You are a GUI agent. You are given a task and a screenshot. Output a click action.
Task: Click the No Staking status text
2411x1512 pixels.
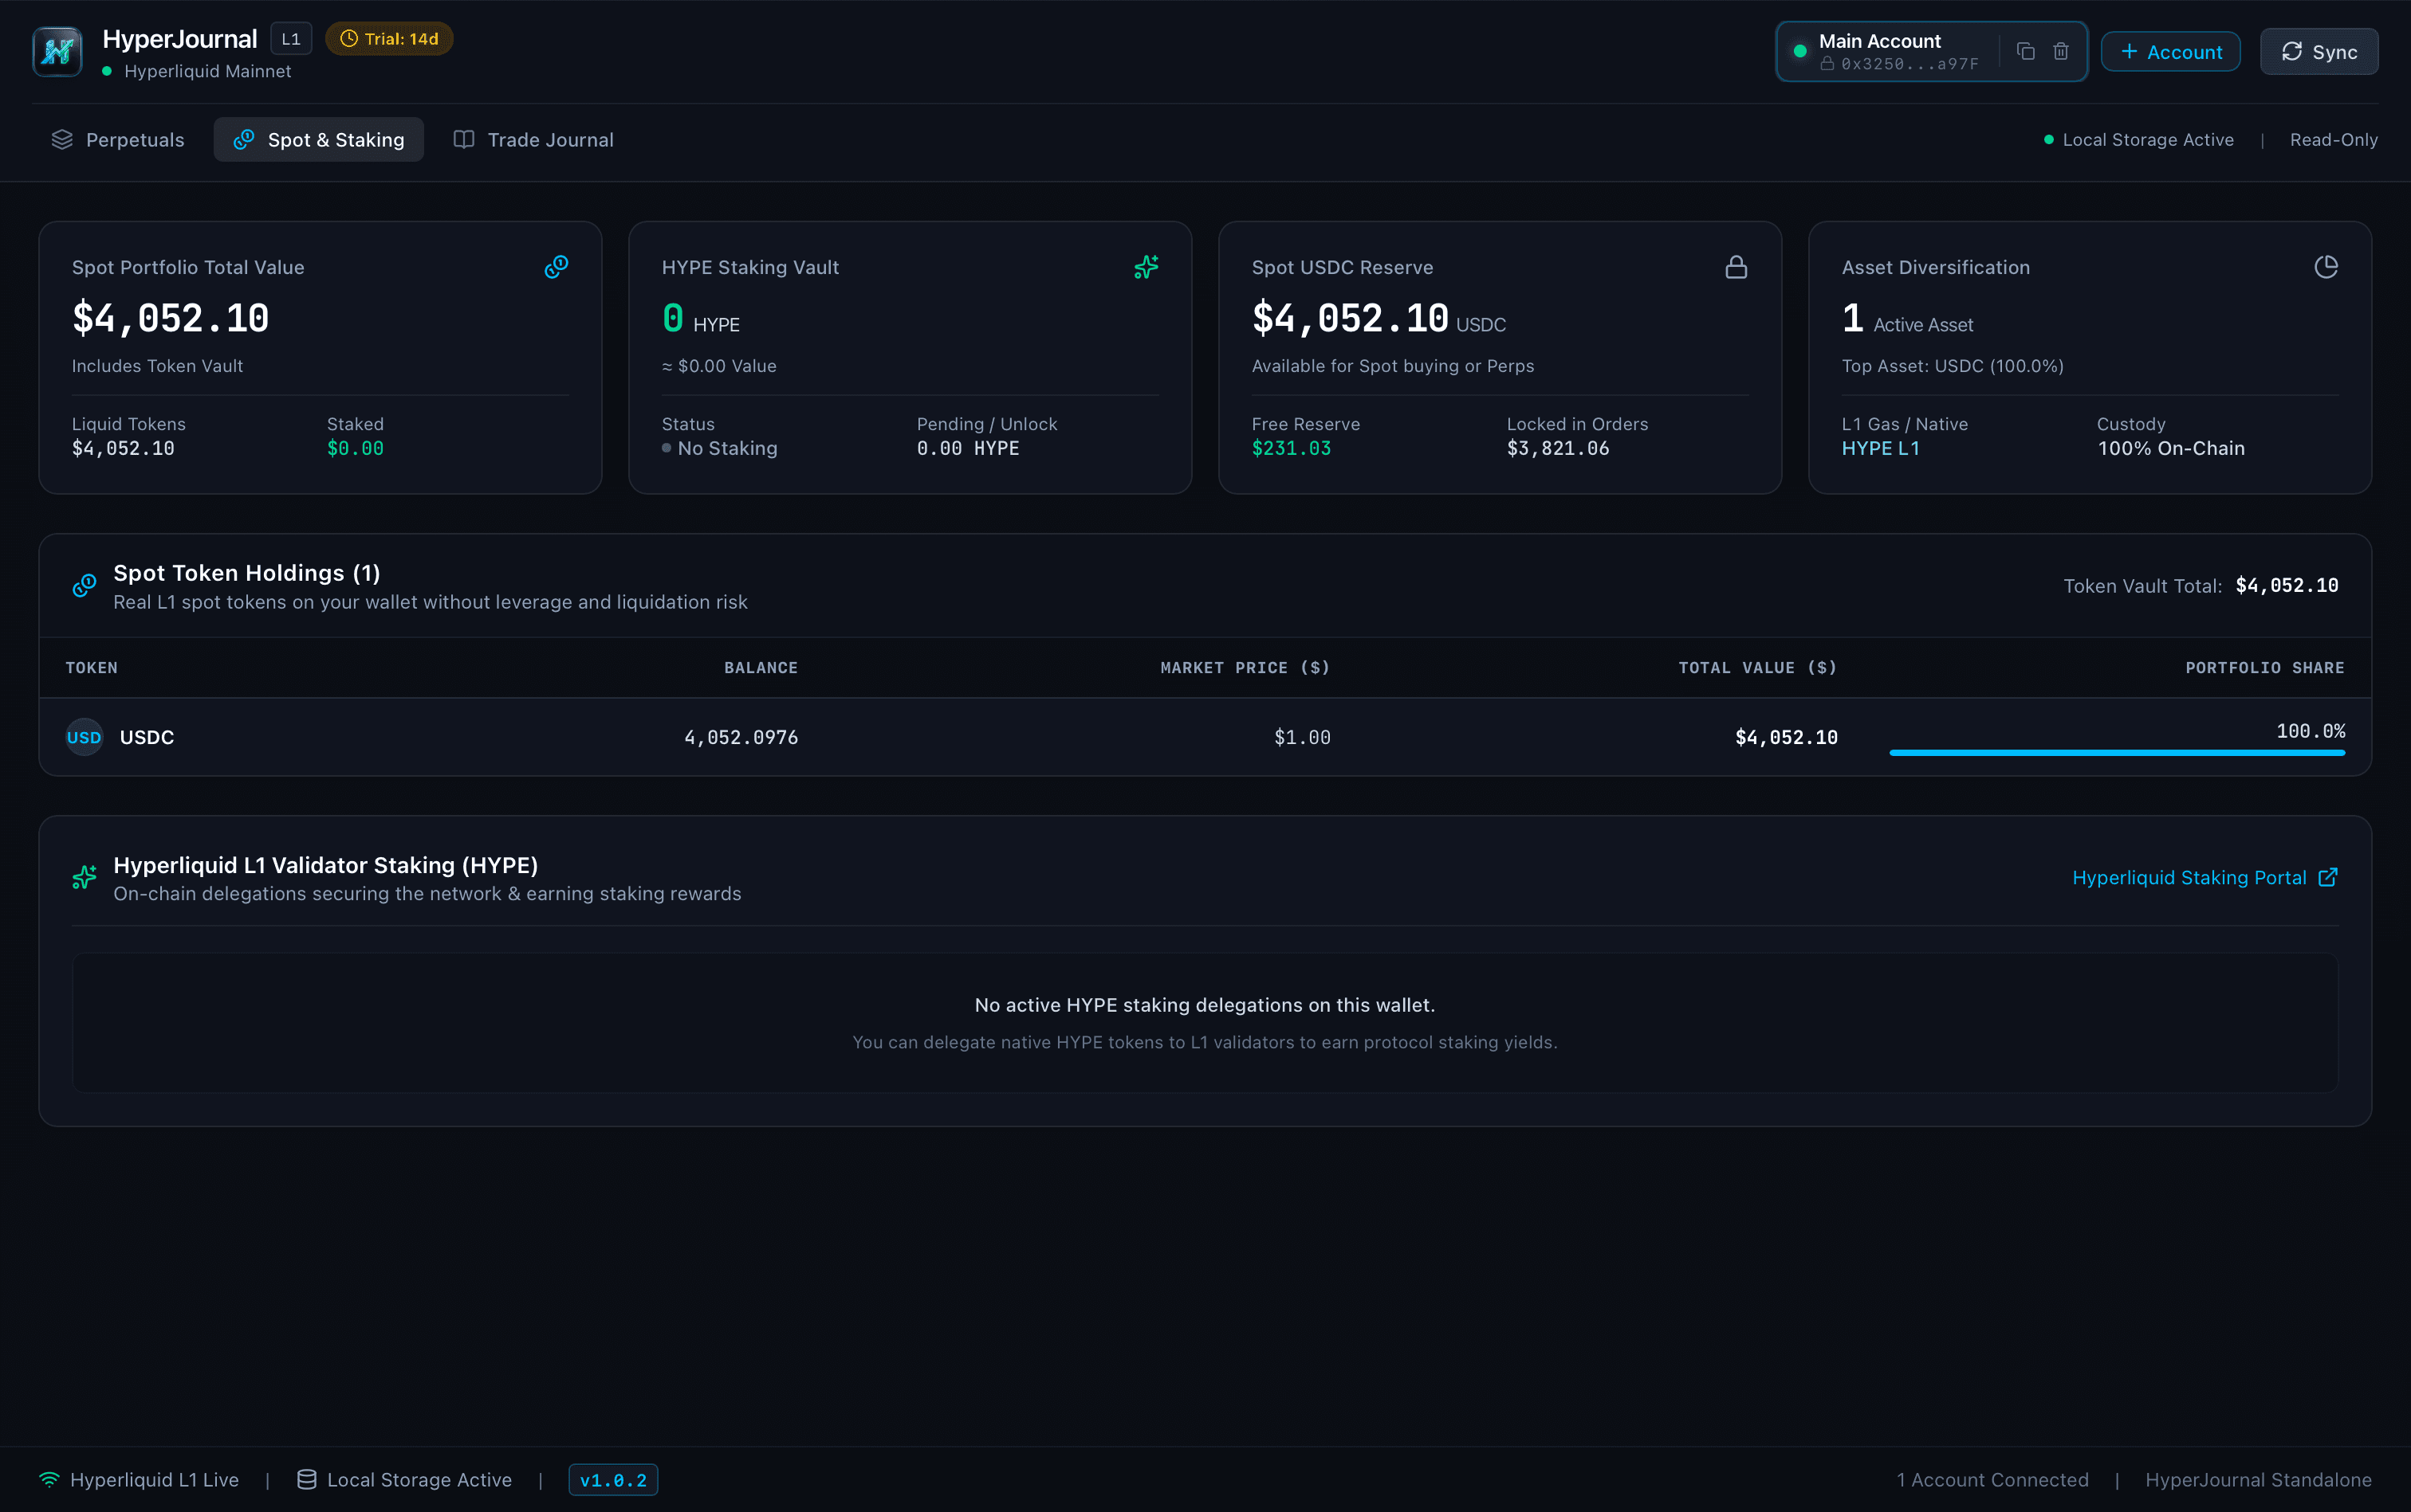point(728,448)
